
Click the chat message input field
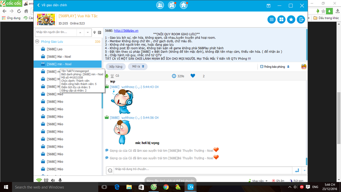pyautogui.click(x=200, y=169)
